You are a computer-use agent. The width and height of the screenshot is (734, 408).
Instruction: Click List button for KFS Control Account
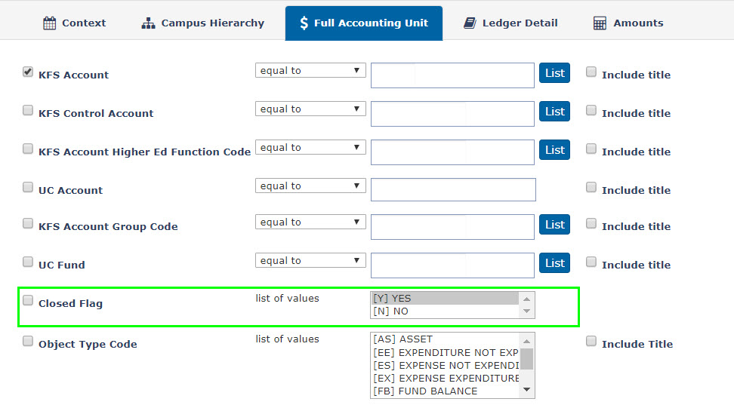(x=555, y=111)
